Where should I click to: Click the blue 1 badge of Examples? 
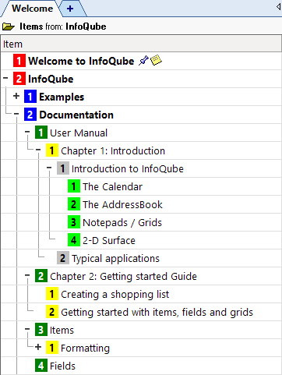[30, 97]
